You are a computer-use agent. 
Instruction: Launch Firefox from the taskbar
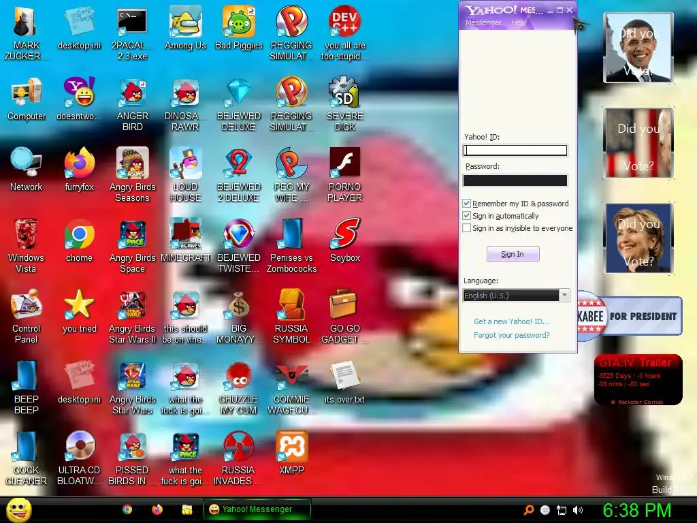(157, 509)
